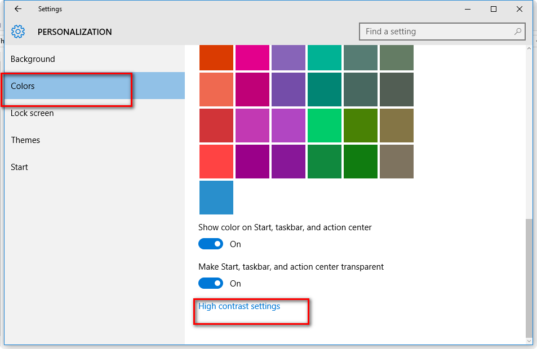Open High contrast settings link
This screenshot has width=537, height=349.
239,306
